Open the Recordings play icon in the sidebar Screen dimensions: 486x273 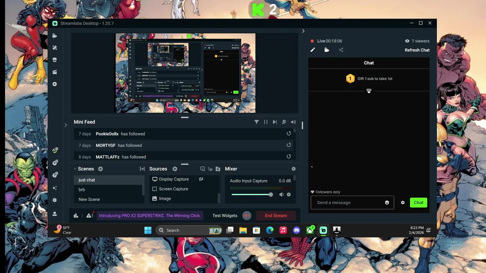click(55, 84)
